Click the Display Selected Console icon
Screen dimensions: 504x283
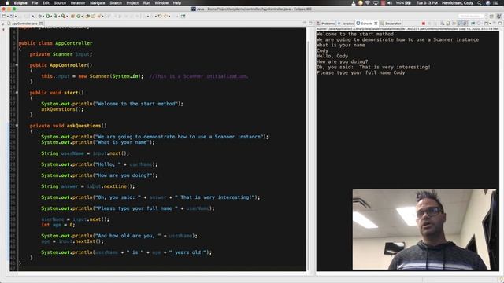[479, 23]
